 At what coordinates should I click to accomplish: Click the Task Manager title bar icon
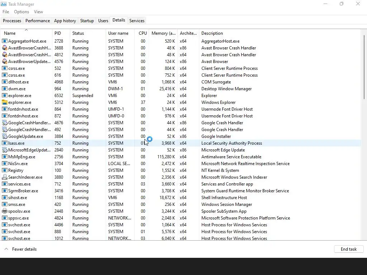tap(4, 4)
